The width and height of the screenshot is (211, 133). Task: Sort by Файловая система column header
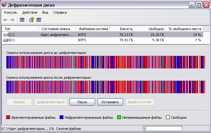pos(93,29)
